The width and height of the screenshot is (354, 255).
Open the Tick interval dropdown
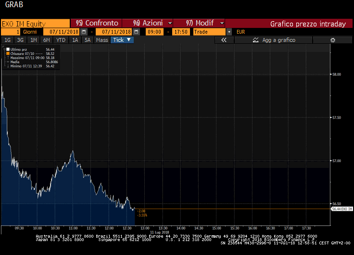[x=122, y=40]
